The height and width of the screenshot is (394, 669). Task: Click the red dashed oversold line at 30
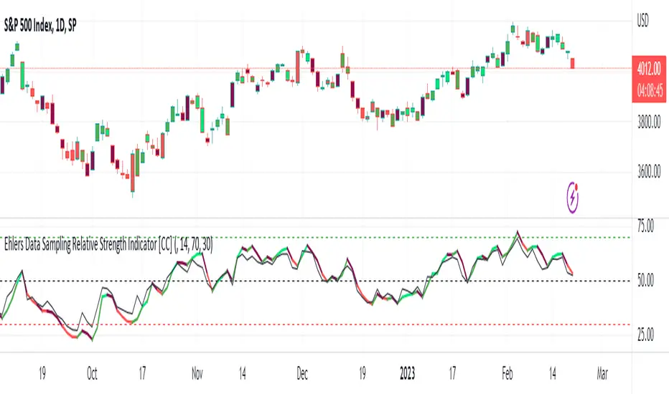point(316,325)
